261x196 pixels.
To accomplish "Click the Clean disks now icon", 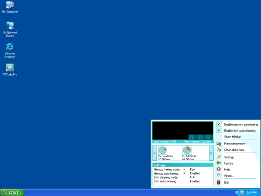I will click(x=219, y=150).
